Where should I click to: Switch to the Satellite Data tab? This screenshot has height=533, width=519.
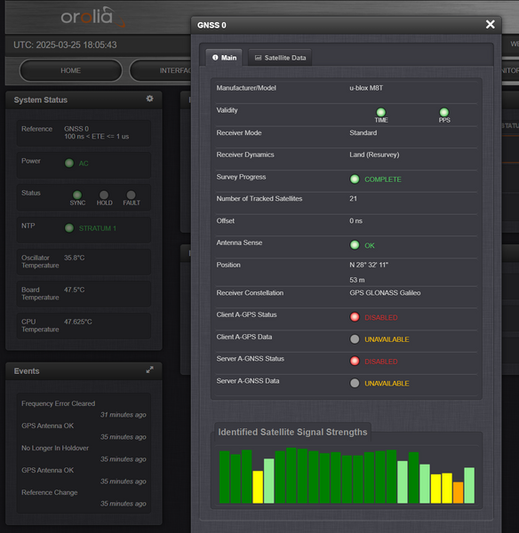[x=280, y=58]
